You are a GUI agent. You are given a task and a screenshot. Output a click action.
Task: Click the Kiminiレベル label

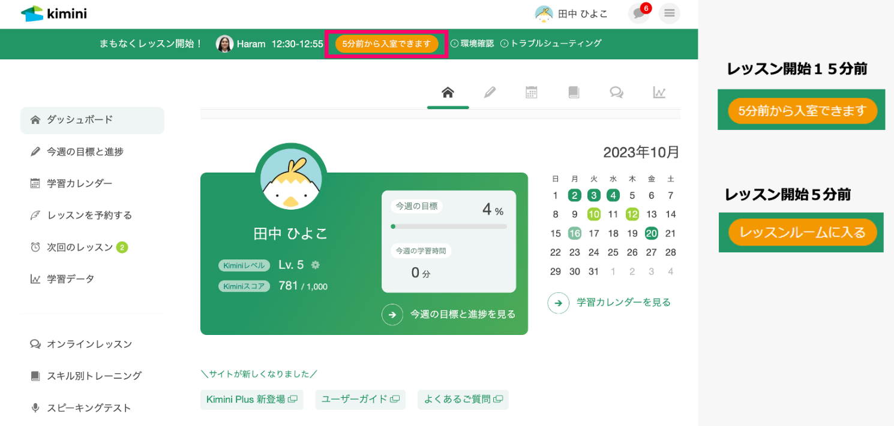pos(245,265)
